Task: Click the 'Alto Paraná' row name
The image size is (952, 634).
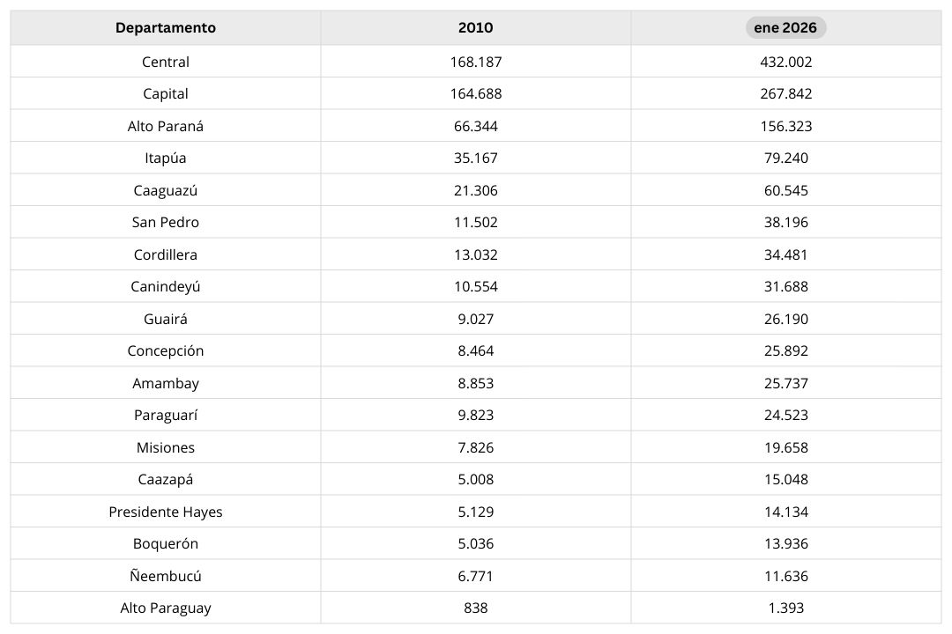Action: pos(166,126)
